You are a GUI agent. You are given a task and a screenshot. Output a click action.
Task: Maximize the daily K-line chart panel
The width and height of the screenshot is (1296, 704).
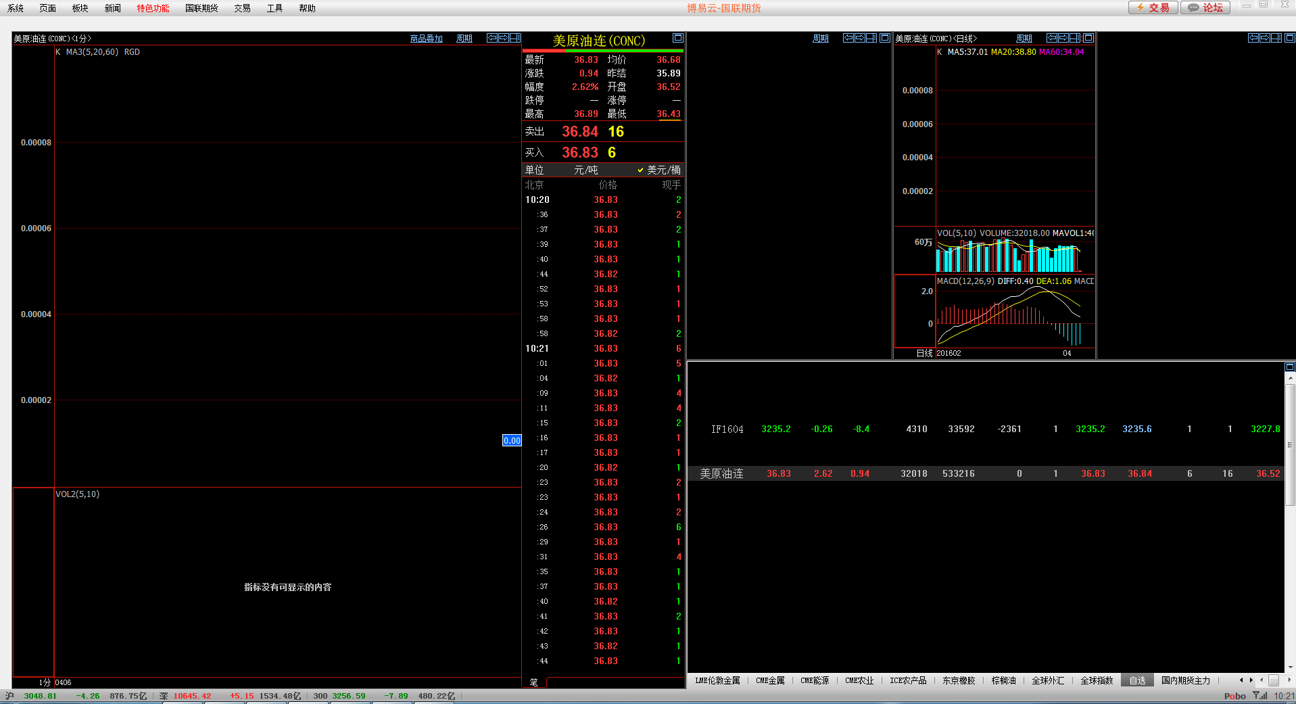coord(1088,38)
